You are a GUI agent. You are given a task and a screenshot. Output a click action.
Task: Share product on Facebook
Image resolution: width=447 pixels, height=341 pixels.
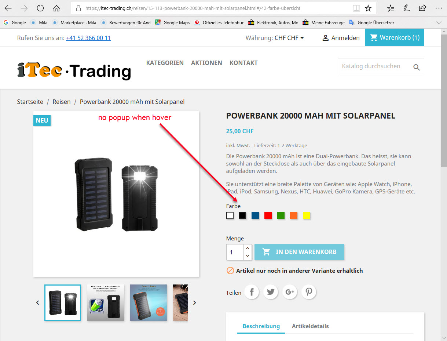(x=252, y=292)
